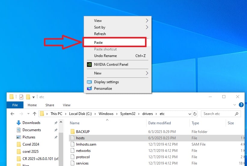
Task: Click the address bar folder icon
Action: click(42, 114)
